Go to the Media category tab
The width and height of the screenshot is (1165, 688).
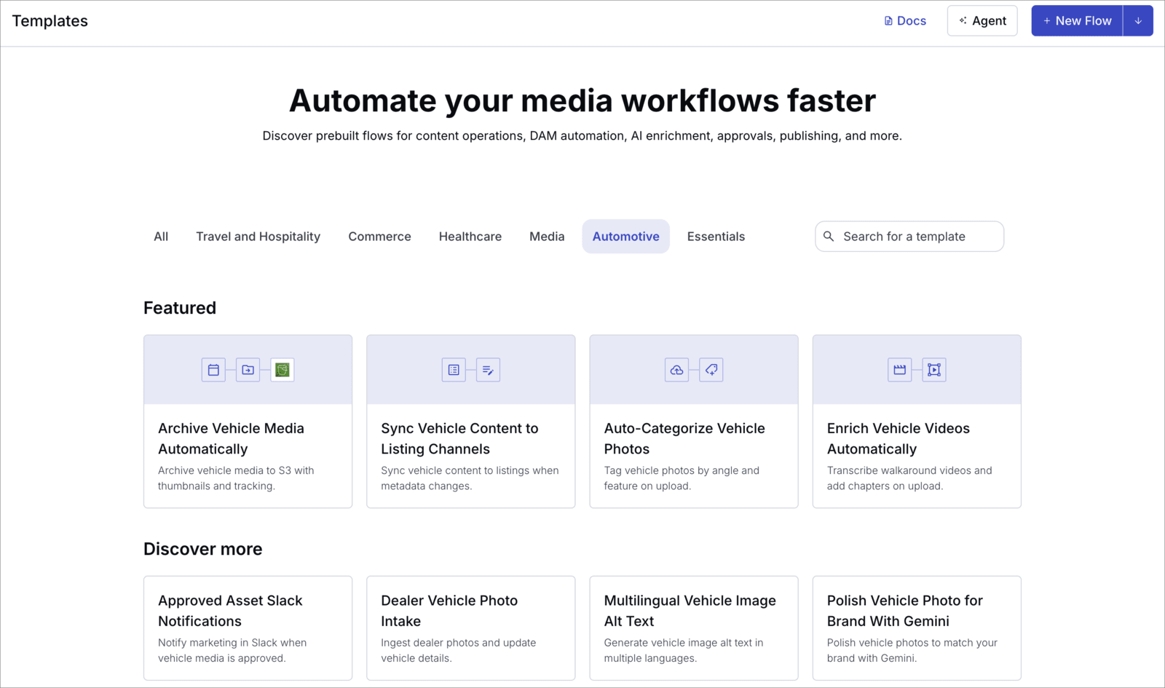tap(547, 237)
